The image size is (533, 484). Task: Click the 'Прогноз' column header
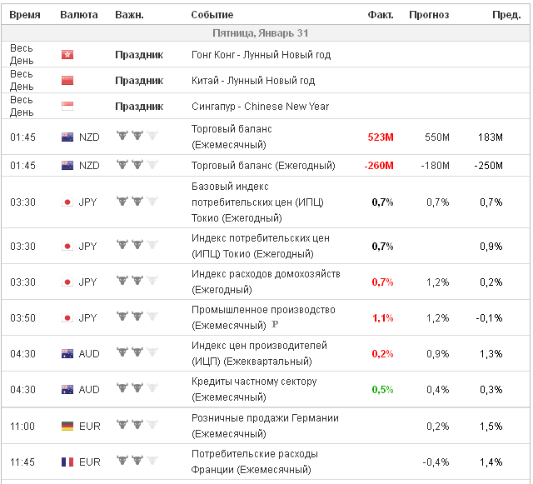click(x=428, y=15)
